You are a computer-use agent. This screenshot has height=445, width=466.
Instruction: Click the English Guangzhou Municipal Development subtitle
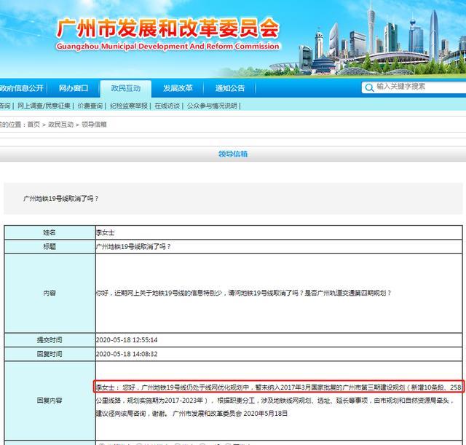[x=168, y=47]
